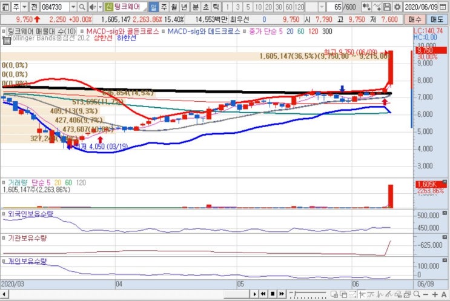Click the date field 2020/06/09
450x301 pixels.
(x=421, y=7)
